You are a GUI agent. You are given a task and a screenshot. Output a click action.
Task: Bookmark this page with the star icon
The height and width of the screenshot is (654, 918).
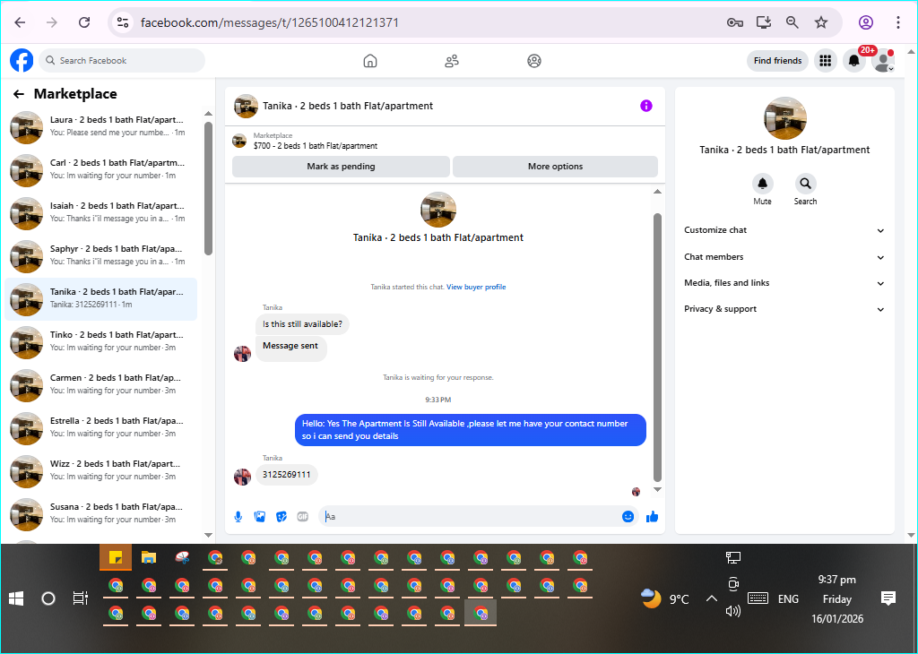pyautogui.click(x=821, y=22)
